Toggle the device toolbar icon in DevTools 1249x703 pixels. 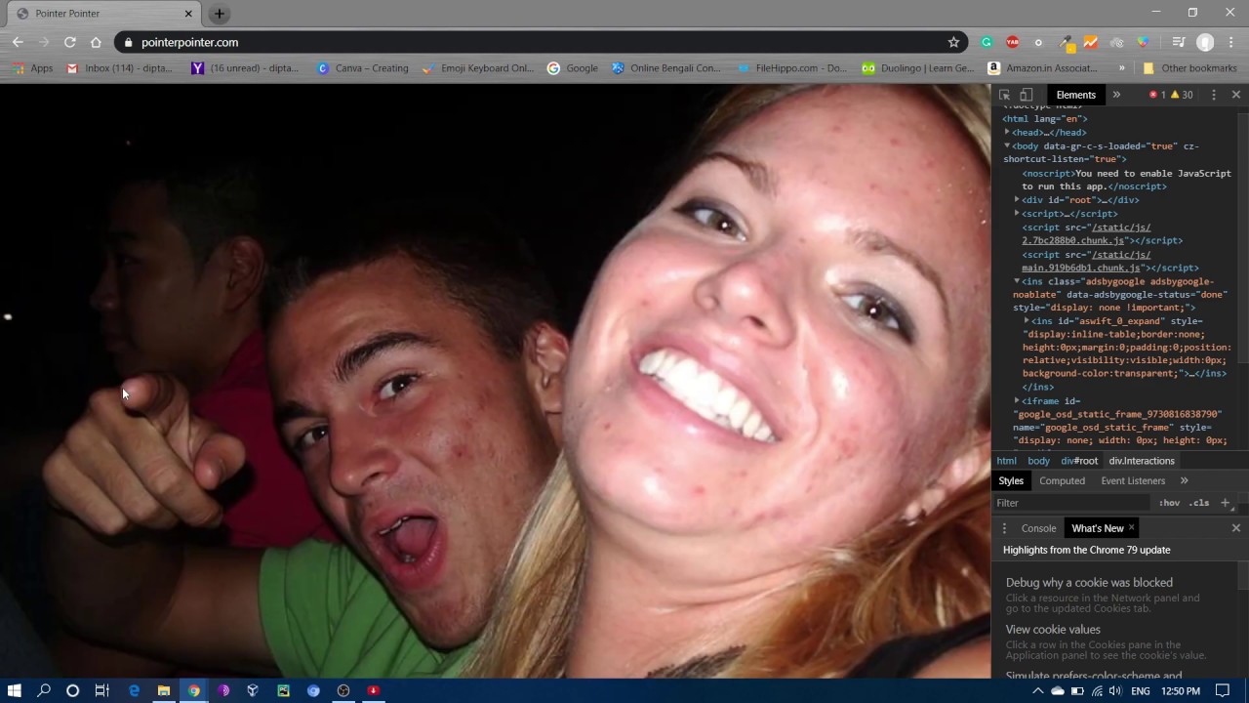pyautogui.click(x=1026, y=95)
